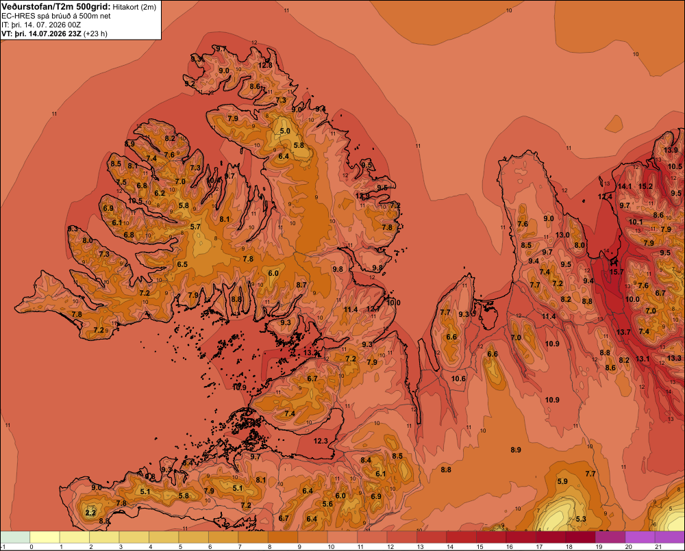Select the 15.2 temperature label
685x551 pixels.
[646, 186]
